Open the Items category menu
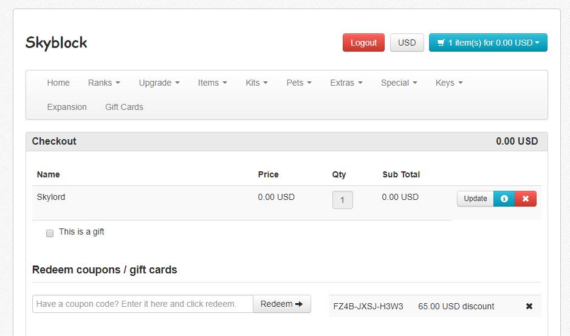 point(212,83)
